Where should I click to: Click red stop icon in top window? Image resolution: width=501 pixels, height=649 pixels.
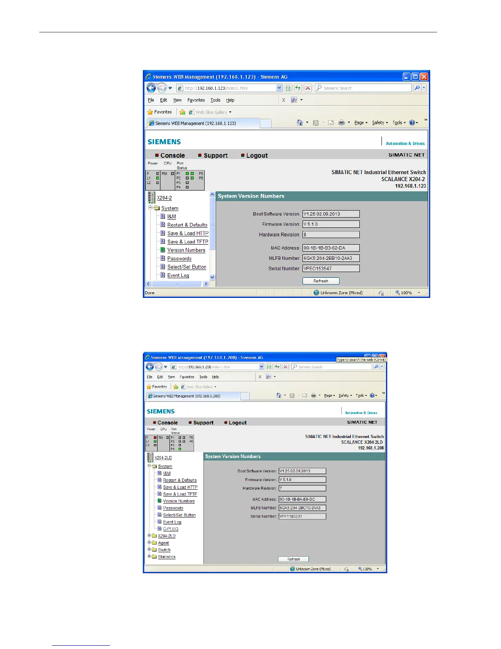click(308, 88)
